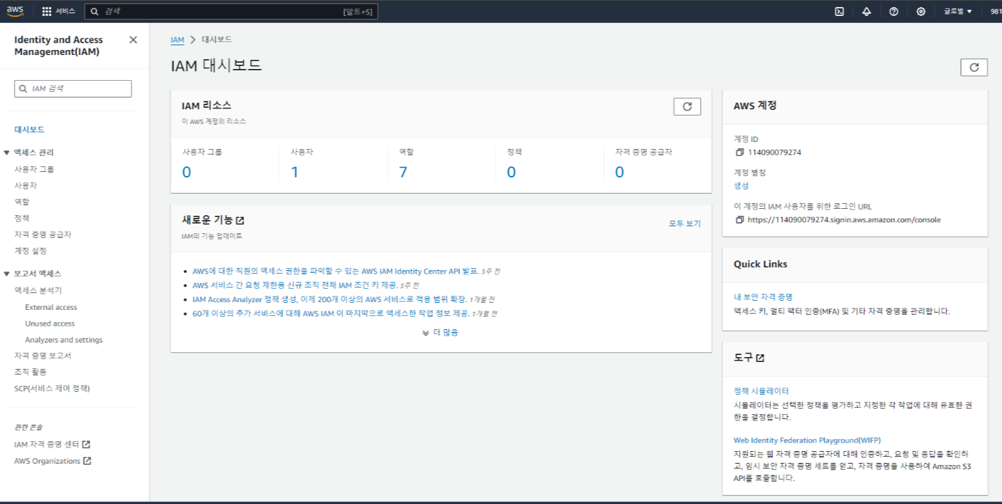Open 사용자 in the sidebar
The height and width of the screenshot is (504, 1002).
(26, 186)
